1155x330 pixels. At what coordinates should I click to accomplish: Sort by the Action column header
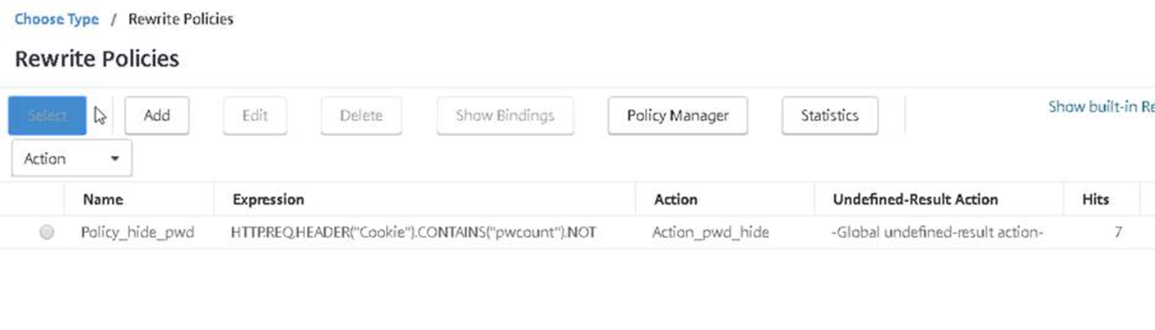click(675, 199)
